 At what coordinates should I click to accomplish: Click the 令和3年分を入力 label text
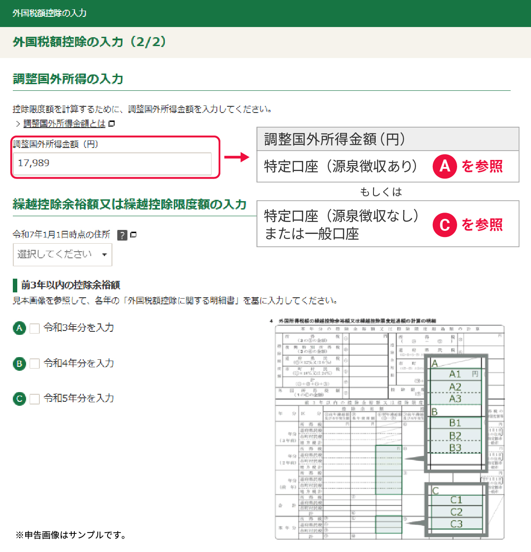coord(79,328)
